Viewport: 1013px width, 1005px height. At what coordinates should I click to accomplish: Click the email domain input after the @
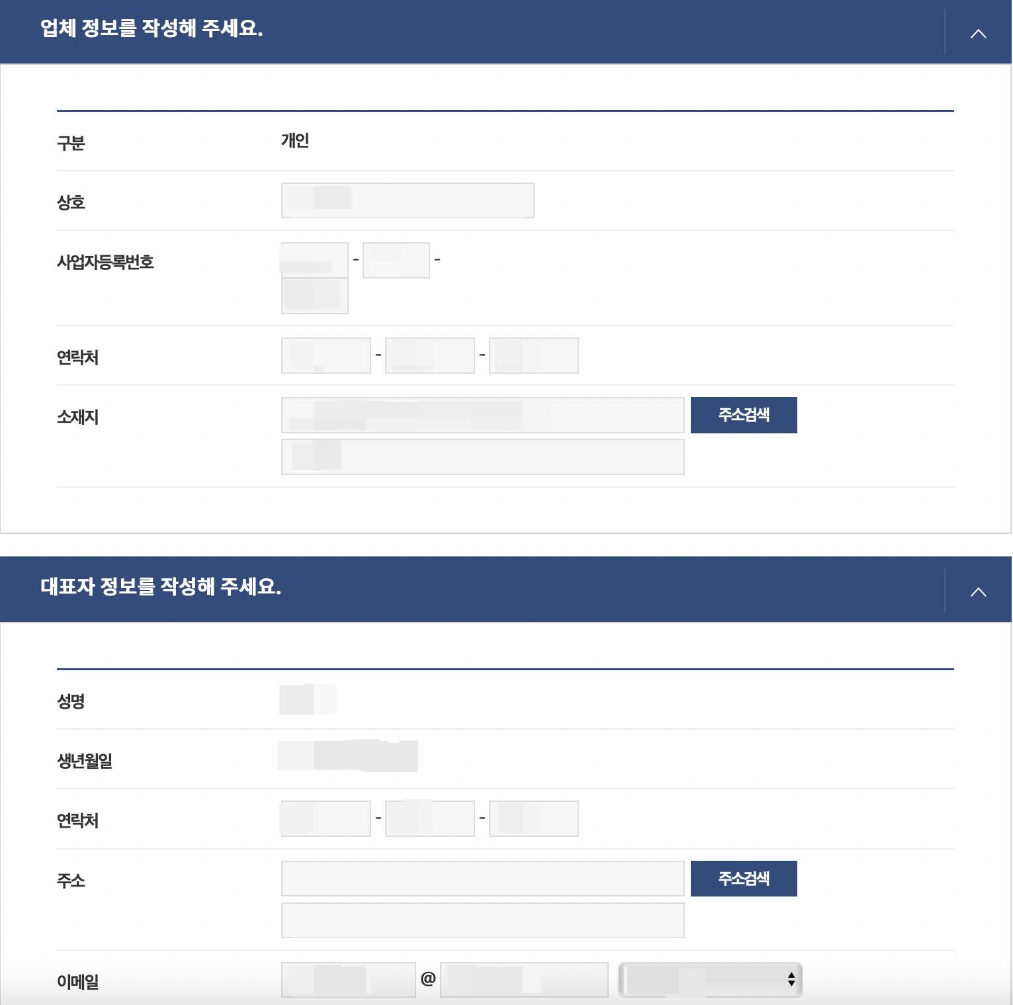point(523,979)
